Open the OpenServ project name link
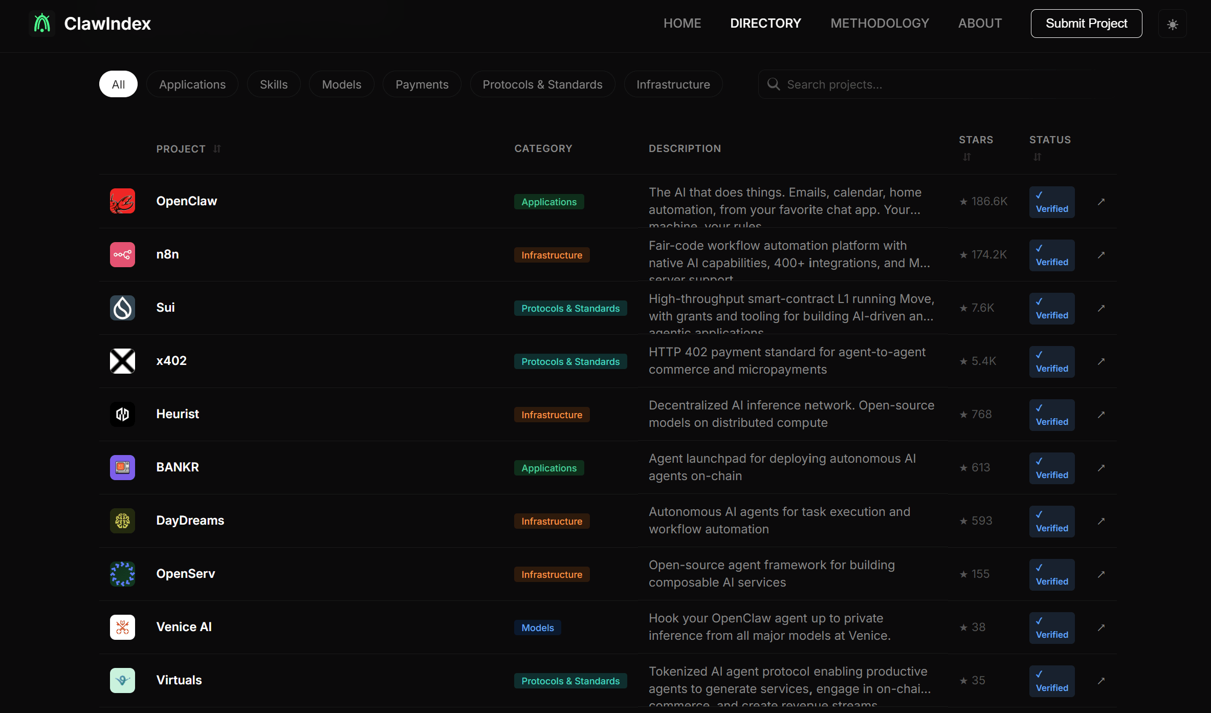The image size is (1211, 713). click(x=186, y=574)
